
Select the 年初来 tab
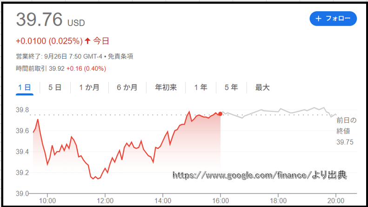point(166,87)
